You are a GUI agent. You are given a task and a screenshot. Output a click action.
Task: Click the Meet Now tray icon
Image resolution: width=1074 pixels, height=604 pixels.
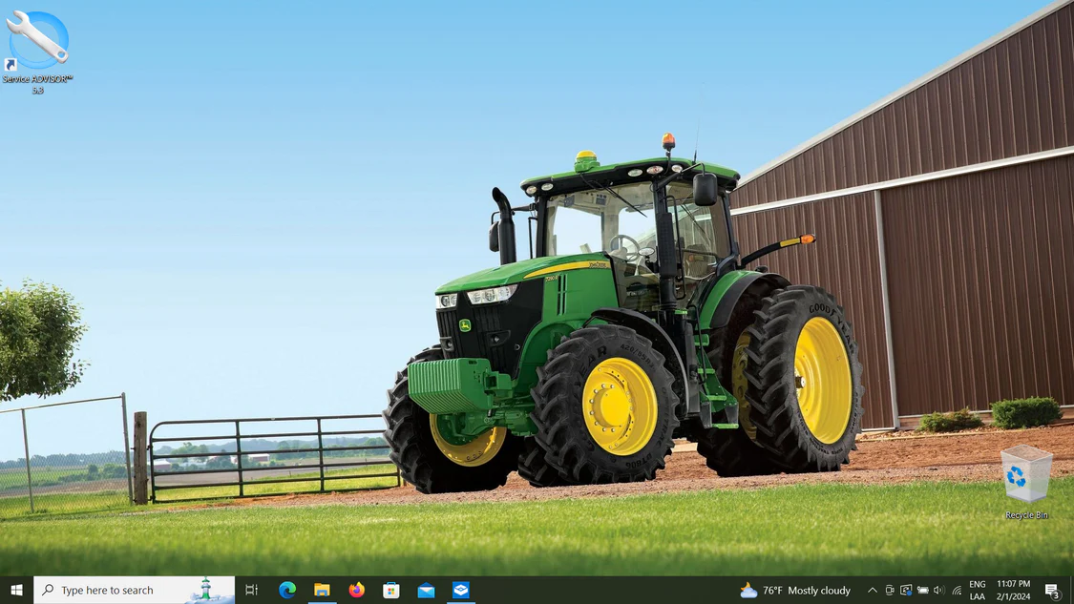[x=889, y=591]
